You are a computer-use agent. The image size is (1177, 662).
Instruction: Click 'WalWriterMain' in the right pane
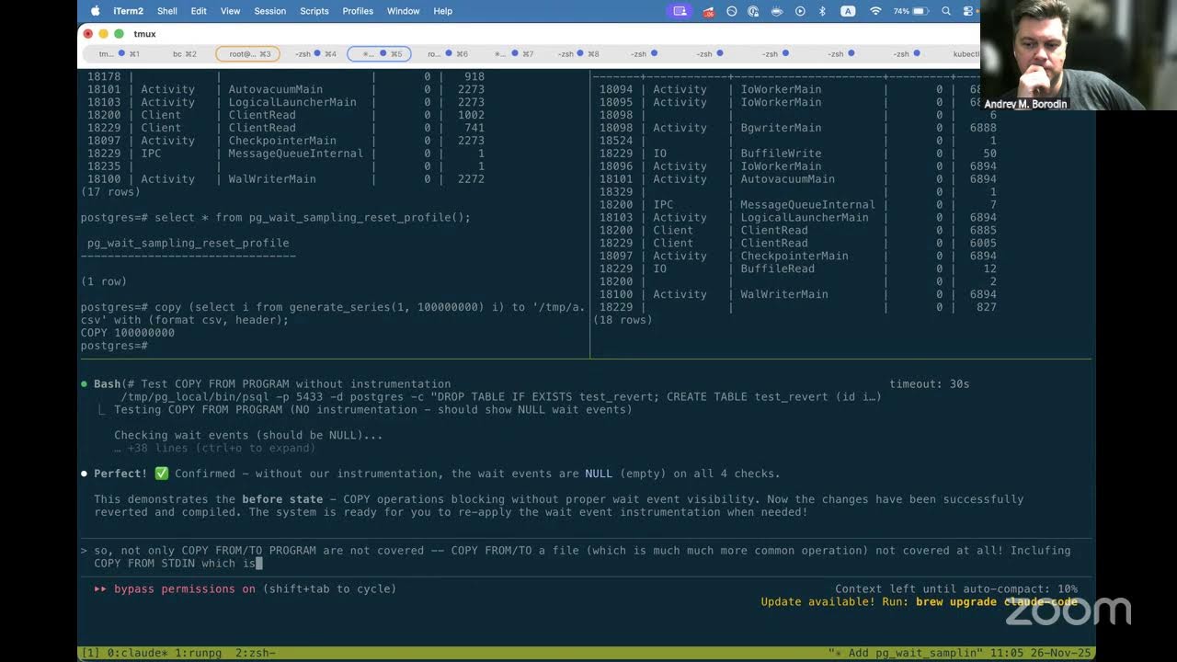(x=784, y=294)
